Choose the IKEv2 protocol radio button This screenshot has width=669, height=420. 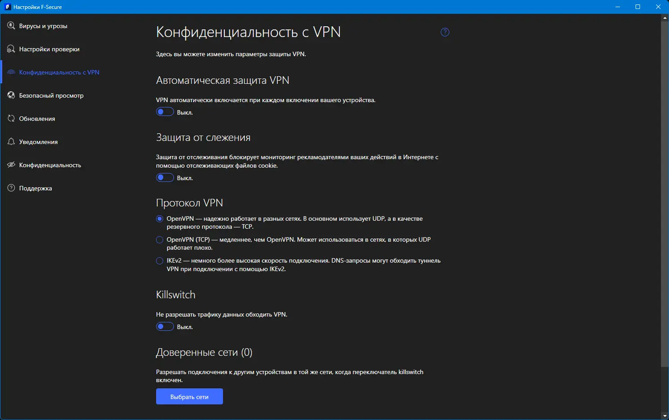click(160, 261)
